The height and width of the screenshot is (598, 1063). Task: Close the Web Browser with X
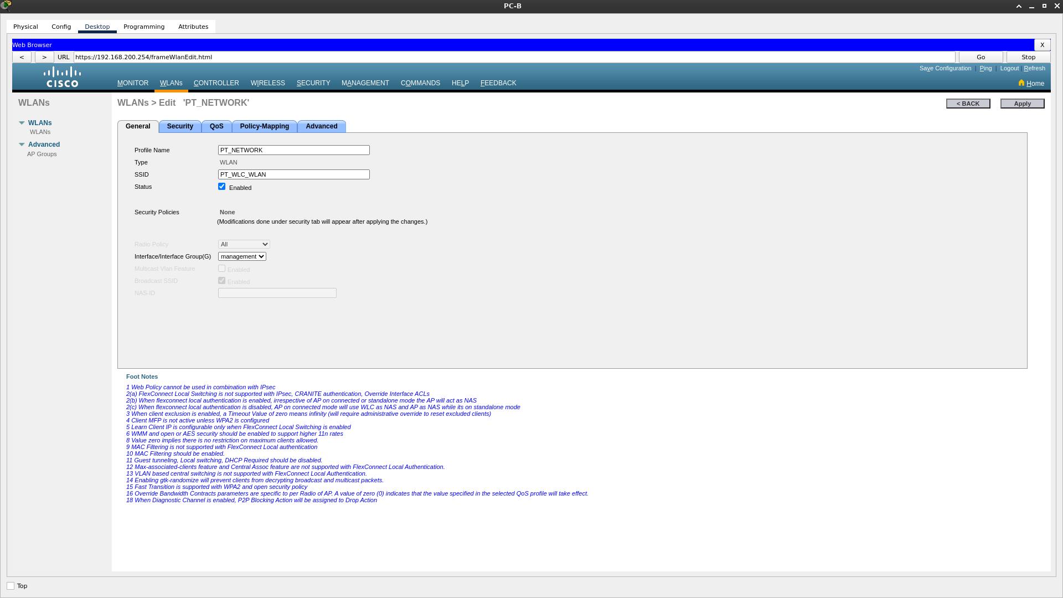click(x=1042, y=45)
